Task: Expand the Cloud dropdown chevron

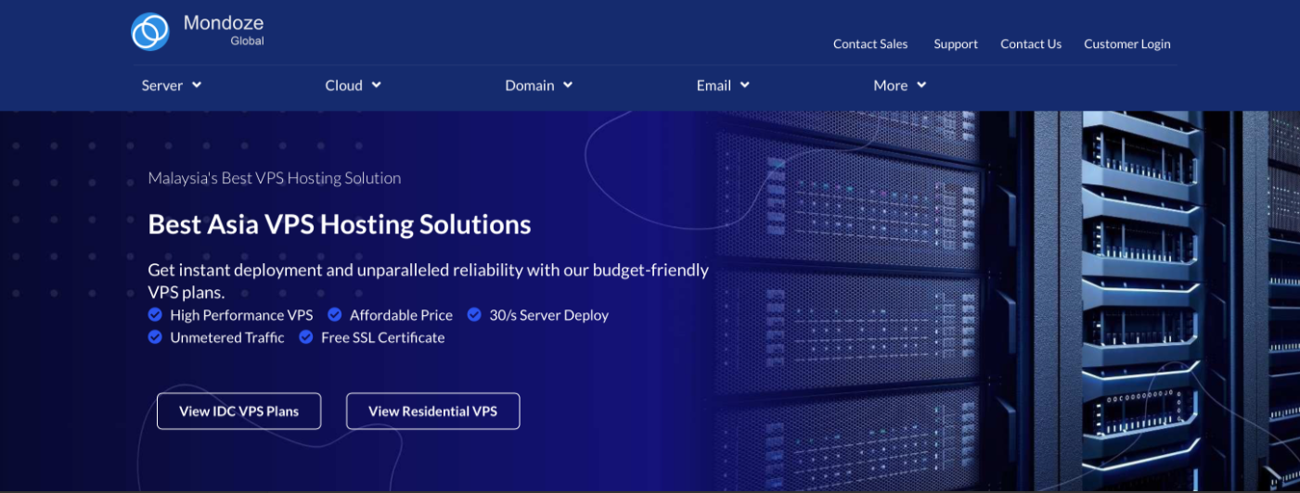Action: 377,84
